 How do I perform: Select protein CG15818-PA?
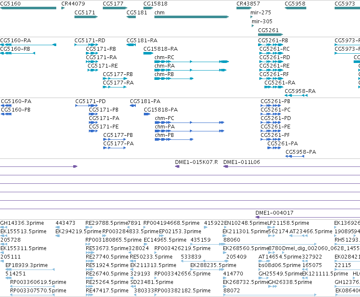pos(161,110)
